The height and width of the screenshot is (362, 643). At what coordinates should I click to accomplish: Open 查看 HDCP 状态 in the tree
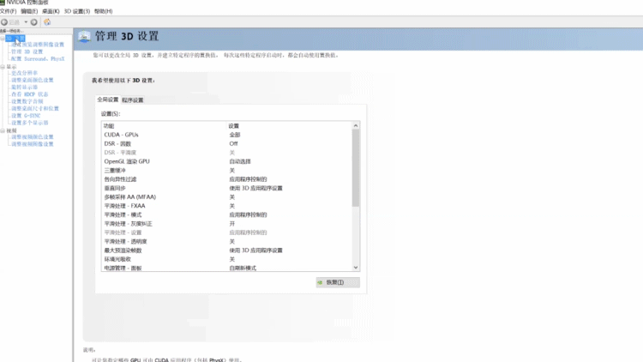[x=29, y=94]
